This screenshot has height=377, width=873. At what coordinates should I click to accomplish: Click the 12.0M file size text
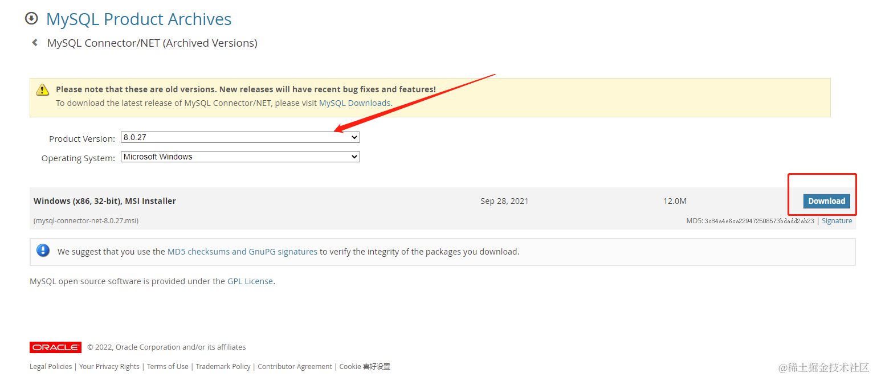(x=675, y=201)
